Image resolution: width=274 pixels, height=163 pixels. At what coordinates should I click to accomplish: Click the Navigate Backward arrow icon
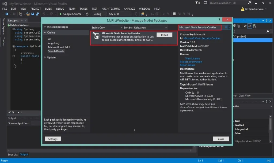[7, 14]
